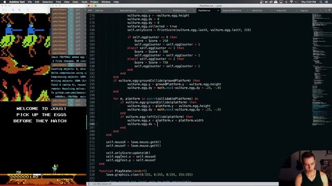Click line number 199 in the gutter
Image resolution: width=332 pixels, height=186 pixels.
click(92, 99)
